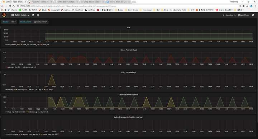Open the Table details dashboard picker
This screenshot has width=258, height=139.
[20, 15]
